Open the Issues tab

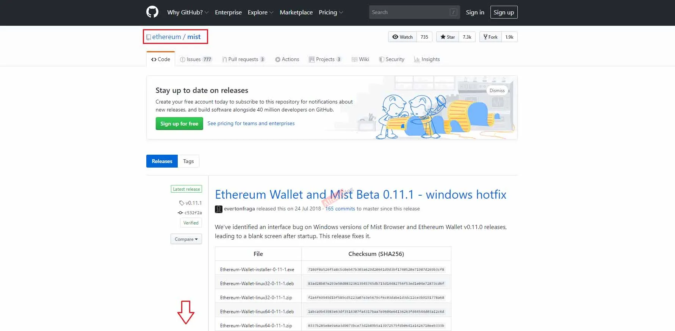pyautogui.click(x=196, y=59)
